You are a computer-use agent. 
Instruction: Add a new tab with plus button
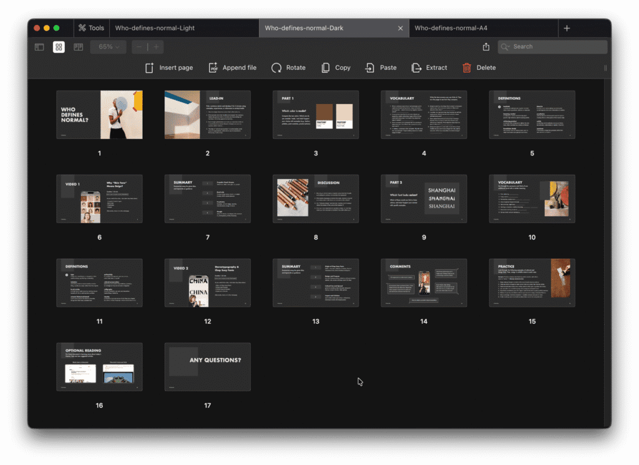567,28
